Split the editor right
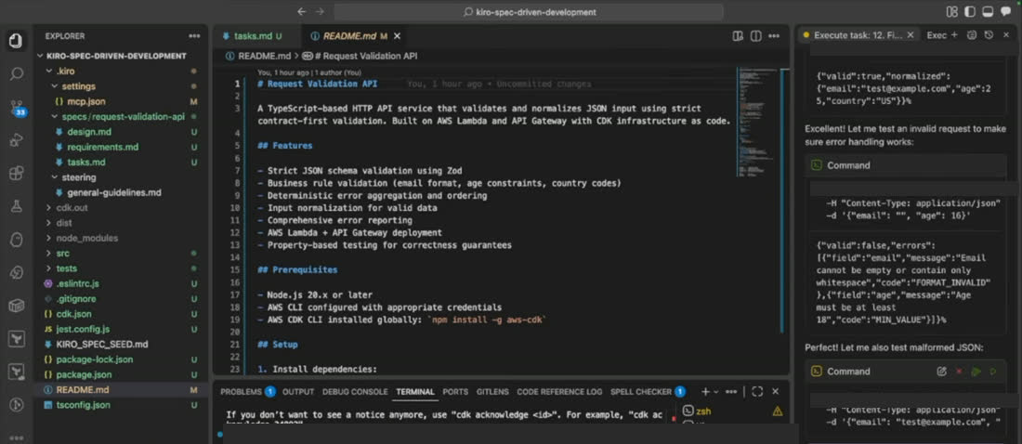 tap(756, 36)
